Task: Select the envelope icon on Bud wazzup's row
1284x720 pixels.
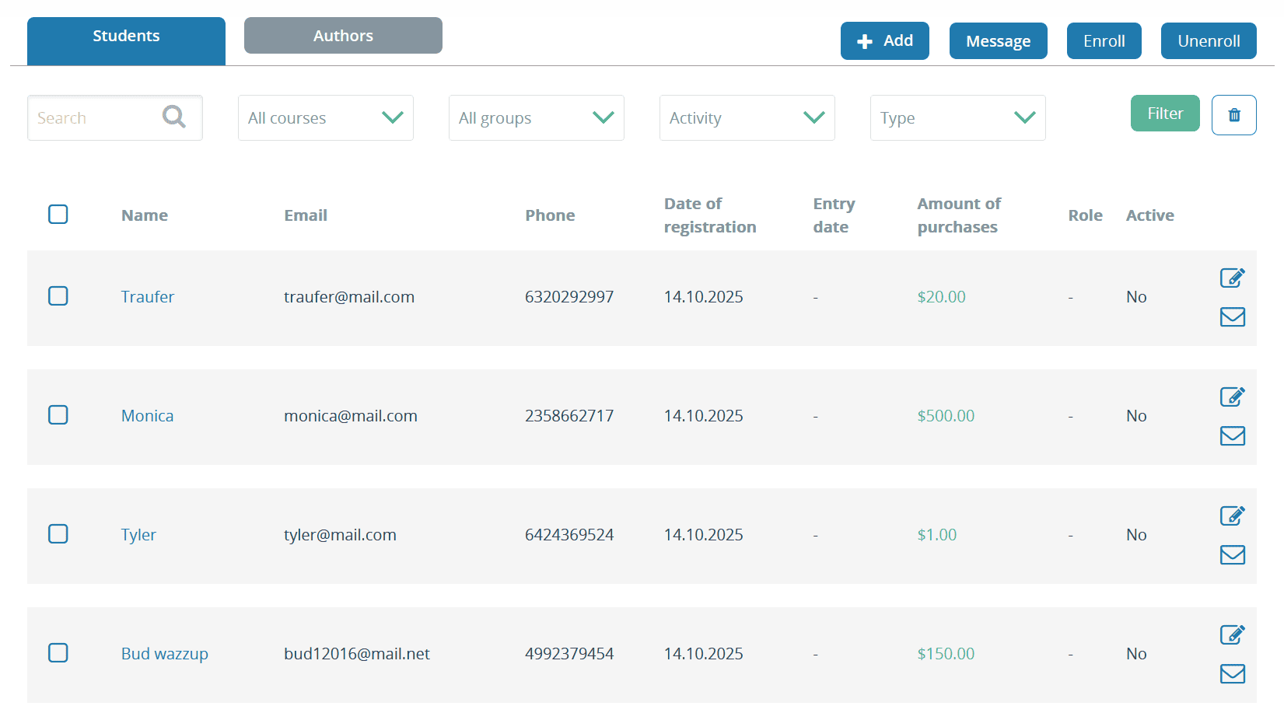Action: coord(1233,674)
